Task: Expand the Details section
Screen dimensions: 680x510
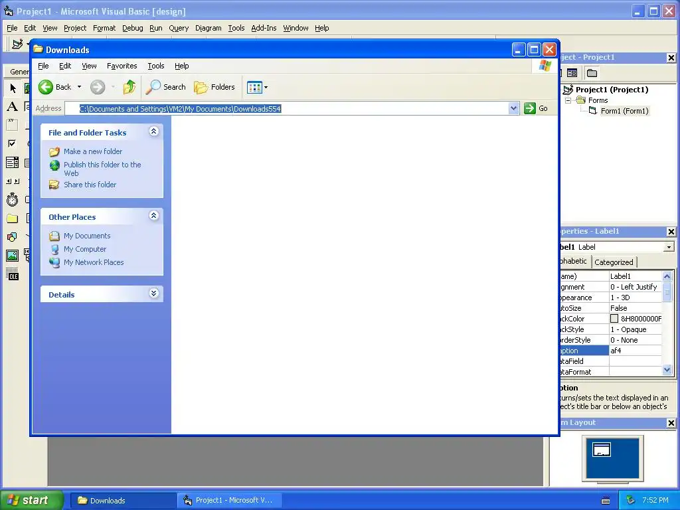Action: [x=153, y=293]
